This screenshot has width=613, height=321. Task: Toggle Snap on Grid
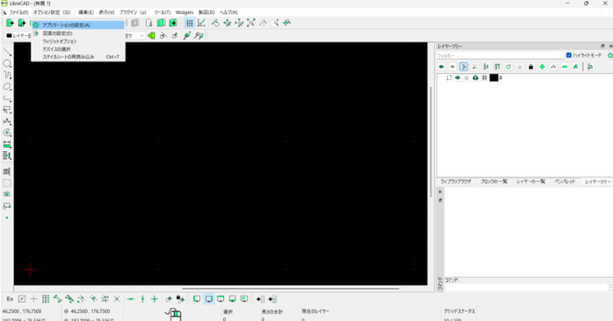46,299
